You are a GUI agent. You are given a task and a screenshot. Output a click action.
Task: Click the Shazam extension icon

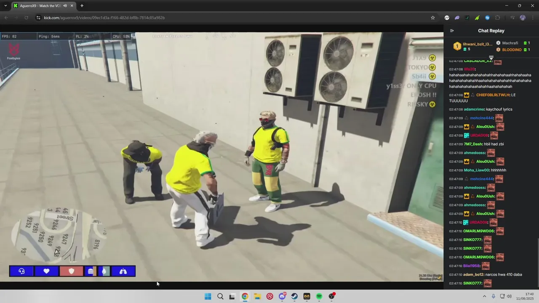[x=487, y=18]
